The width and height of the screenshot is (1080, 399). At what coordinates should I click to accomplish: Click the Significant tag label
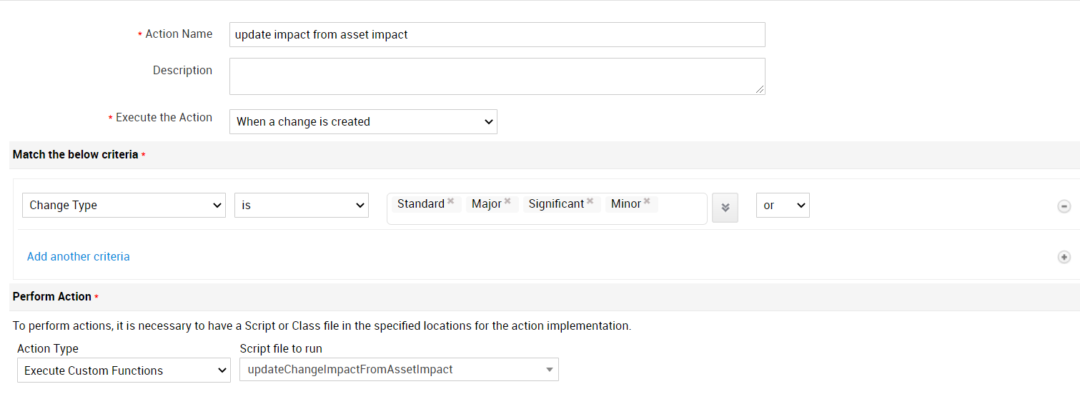click(x=556, y=204)
